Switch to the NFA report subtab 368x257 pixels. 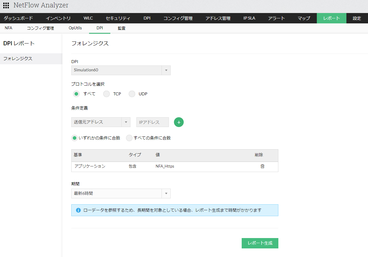tap(9, 28)
